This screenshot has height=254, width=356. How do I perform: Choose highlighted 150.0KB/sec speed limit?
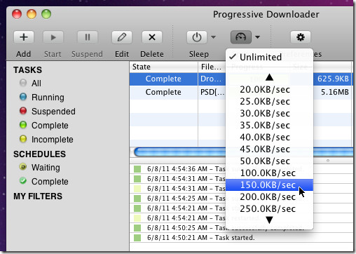click(269, 185)
